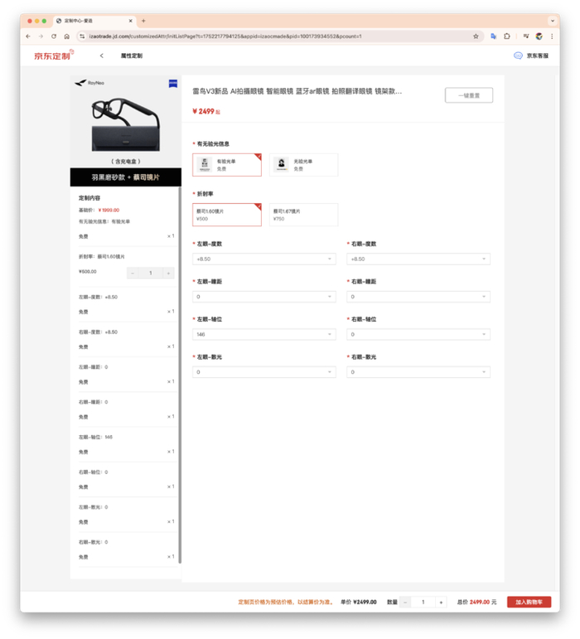
Task: Open the browser extensions puzzle icon
Action: point(507,36)
